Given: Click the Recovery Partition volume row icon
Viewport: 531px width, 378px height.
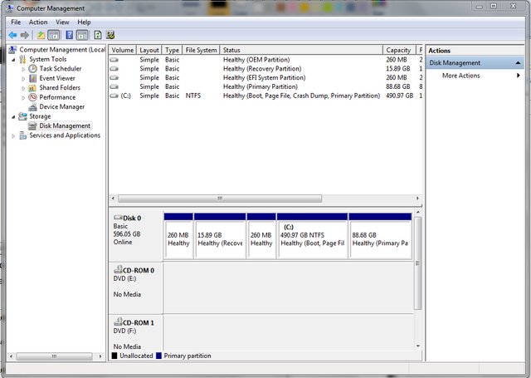Looking at the screenshot, I should click(x=114, y=69).
